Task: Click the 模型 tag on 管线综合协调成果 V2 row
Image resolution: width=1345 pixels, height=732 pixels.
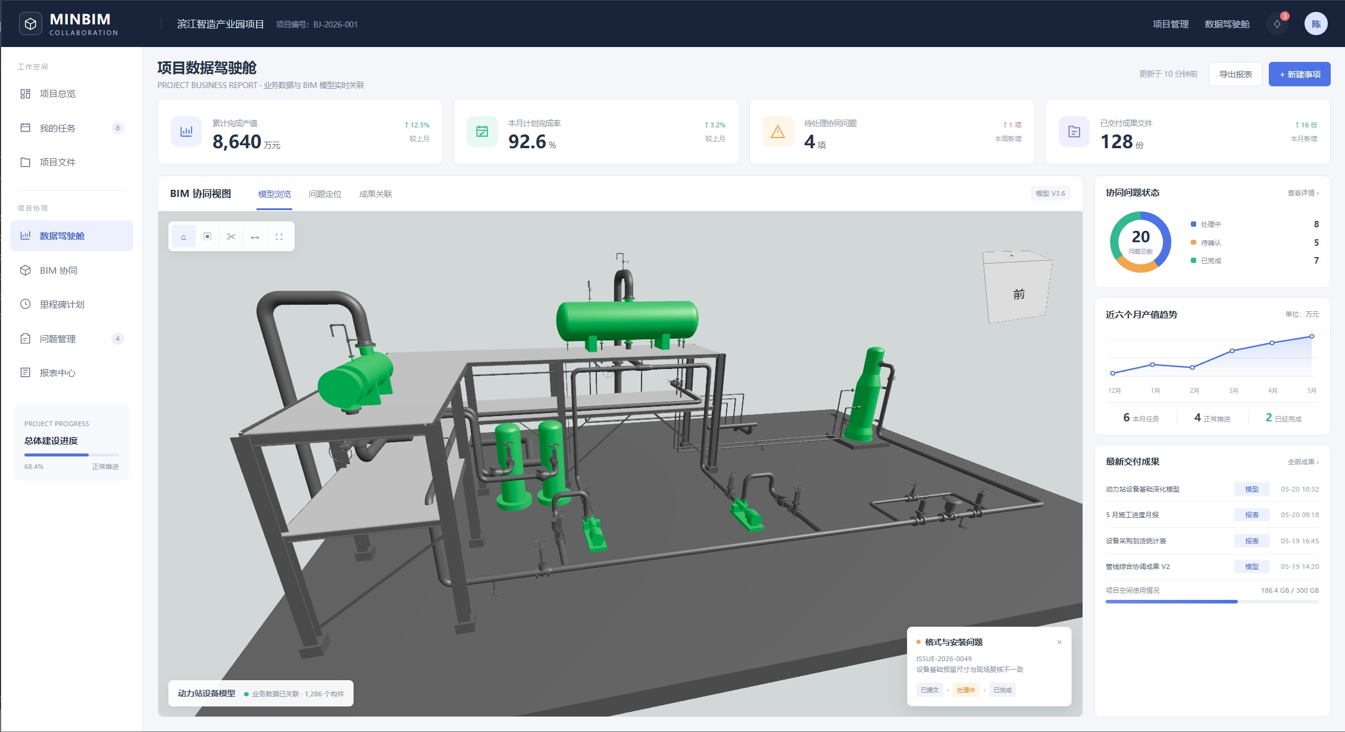Action: pyautogui.click(x=1252, y=567)
